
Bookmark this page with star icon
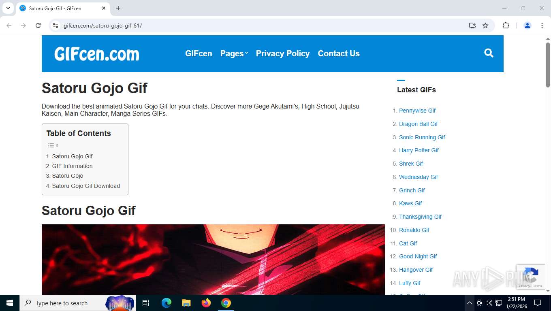point(485,26)
